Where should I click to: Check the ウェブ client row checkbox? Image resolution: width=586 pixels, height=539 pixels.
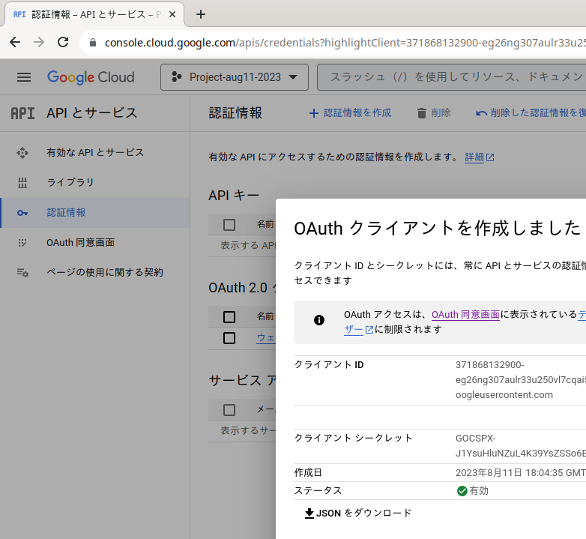[229, 338]
